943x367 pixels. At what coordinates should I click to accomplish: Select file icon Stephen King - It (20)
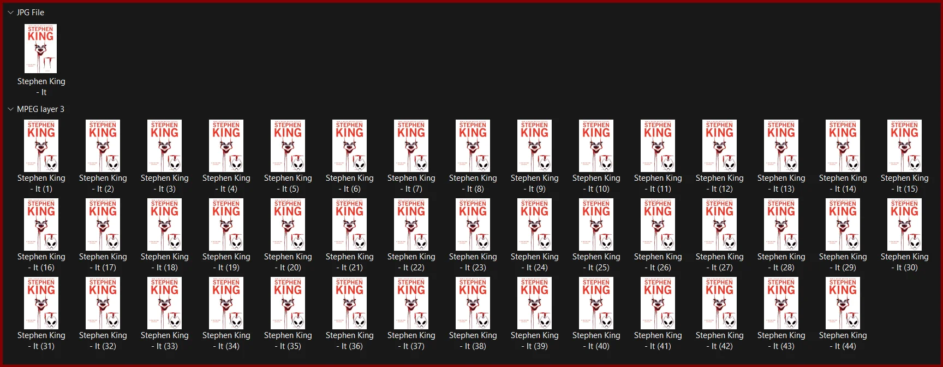(288, 224)
